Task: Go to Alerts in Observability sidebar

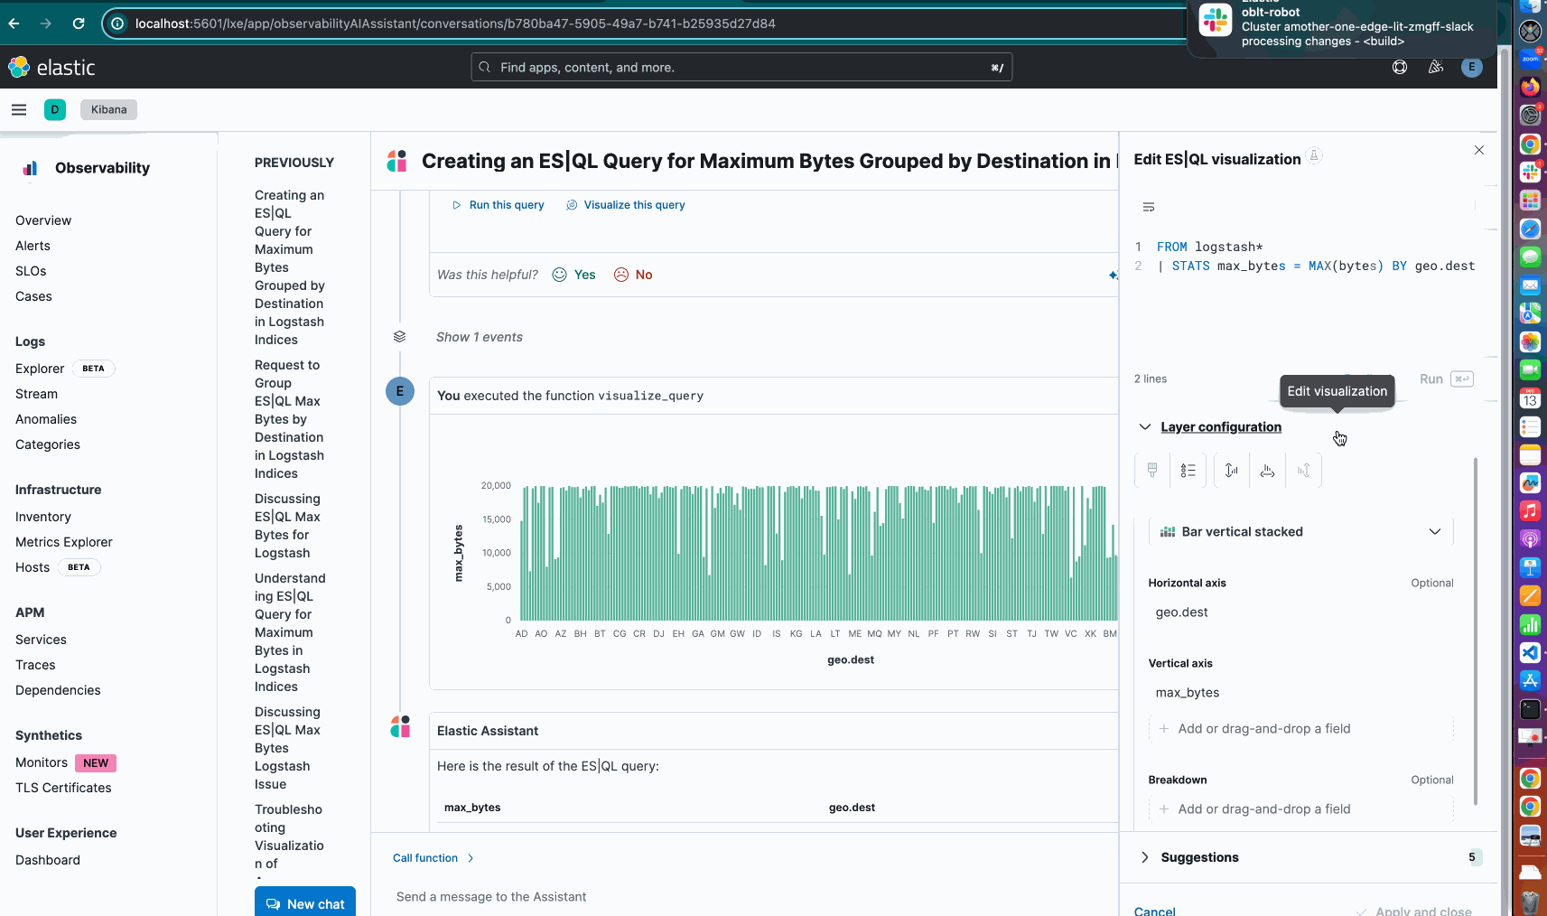Action: click(x=33, y=246)
